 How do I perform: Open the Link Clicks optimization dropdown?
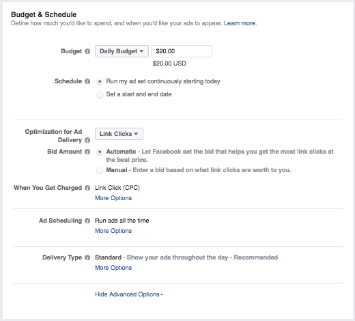pos(119,134)
